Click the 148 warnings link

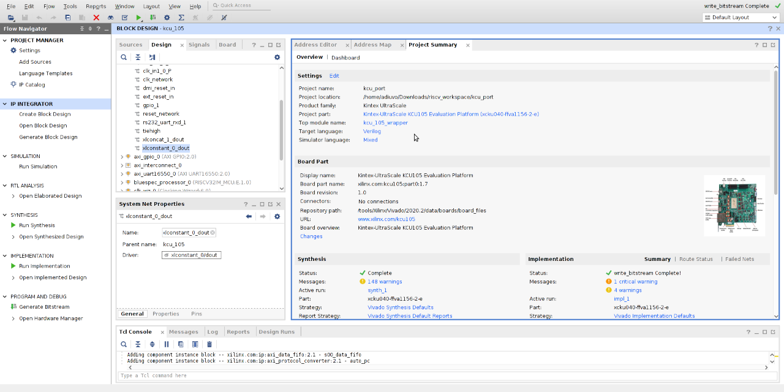tap(385, 282)
